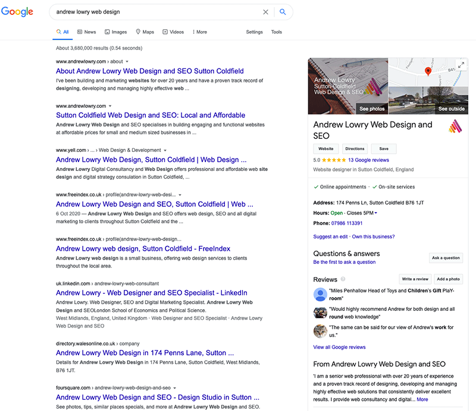The image size is (476, 411).
Task: Clear the search box with the X icon
Action: (265, 12)
